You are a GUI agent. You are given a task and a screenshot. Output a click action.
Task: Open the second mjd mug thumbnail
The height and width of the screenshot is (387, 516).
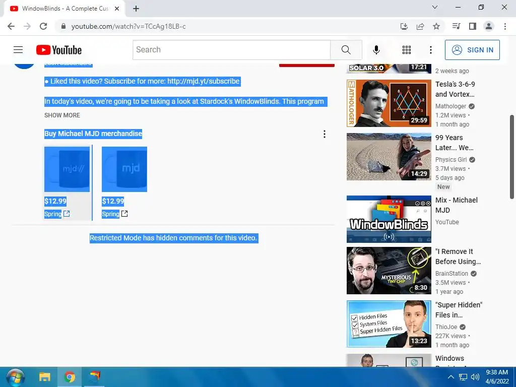124,169
